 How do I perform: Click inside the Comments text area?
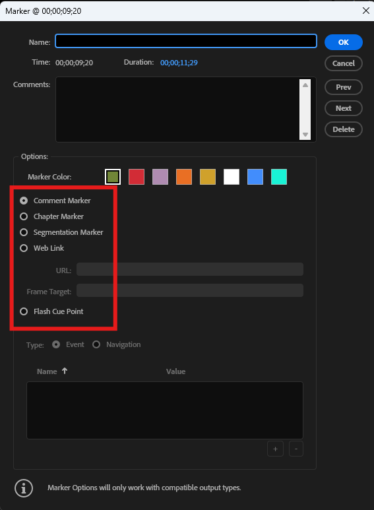(x=177, y=110)
